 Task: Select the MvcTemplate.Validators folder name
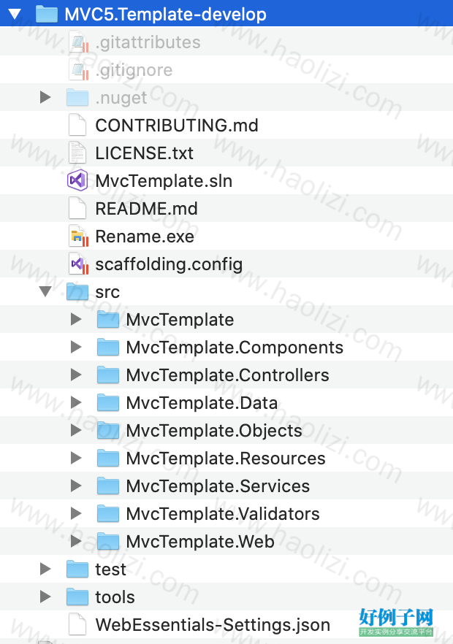coord(223,514)
